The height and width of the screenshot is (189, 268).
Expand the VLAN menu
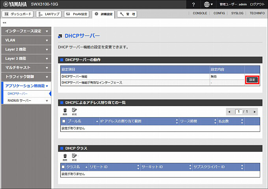[x=26, y=40]
